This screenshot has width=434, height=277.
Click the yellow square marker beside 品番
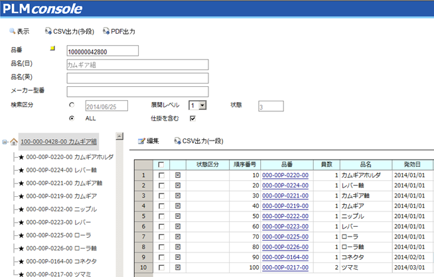53,48
